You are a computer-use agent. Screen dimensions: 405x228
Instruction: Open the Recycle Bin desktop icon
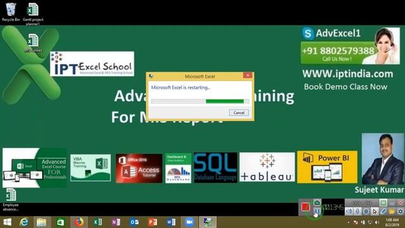click(x=11, y=12)
